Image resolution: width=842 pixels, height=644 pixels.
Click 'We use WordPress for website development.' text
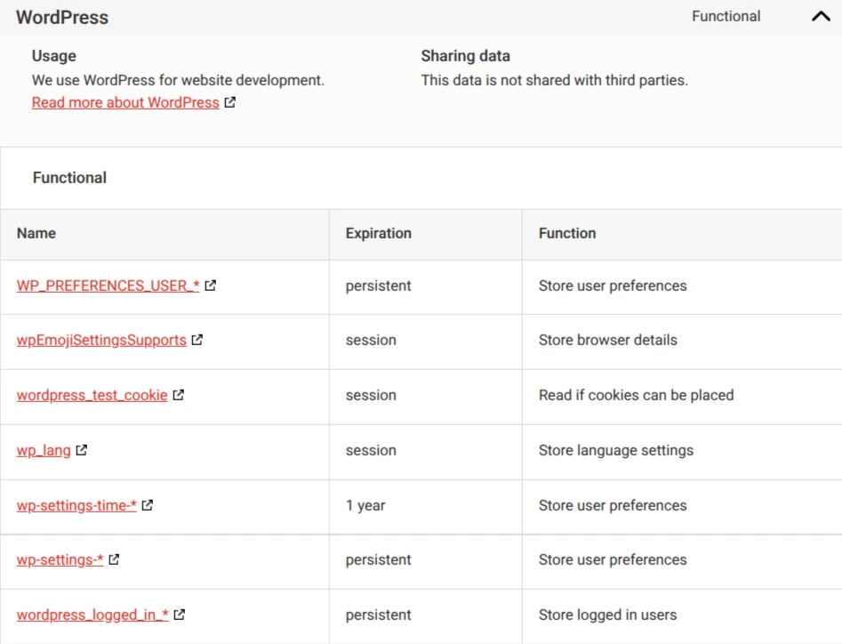179,80
